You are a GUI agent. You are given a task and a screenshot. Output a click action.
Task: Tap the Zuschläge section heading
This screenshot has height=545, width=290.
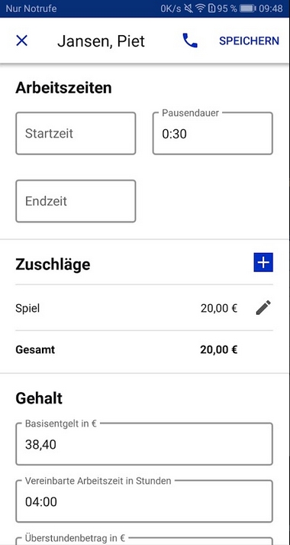tap(53, 264)
